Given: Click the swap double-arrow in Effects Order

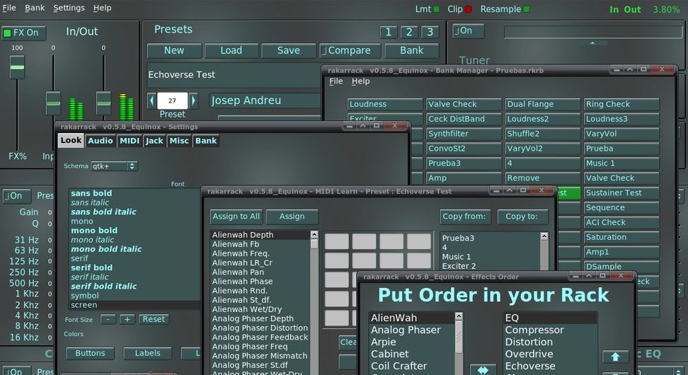Looking at the screenshot, I should point(483,370).
